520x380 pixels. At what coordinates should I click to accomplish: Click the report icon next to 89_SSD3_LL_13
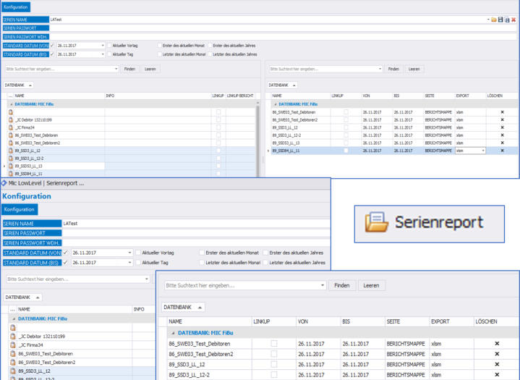click(12, 166)
